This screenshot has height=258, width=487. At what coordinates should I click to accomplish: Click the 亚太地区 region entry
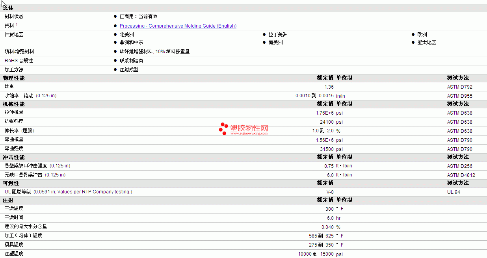[x=427, y=43]
